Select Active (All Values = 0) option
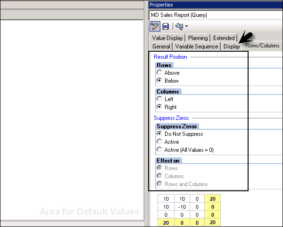 click(x=159, y=149)
